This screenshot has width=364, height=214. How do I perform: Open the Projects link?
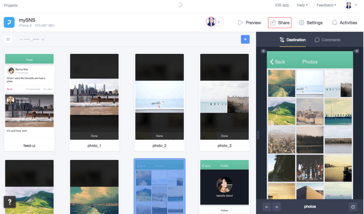(x=11, y=5)
